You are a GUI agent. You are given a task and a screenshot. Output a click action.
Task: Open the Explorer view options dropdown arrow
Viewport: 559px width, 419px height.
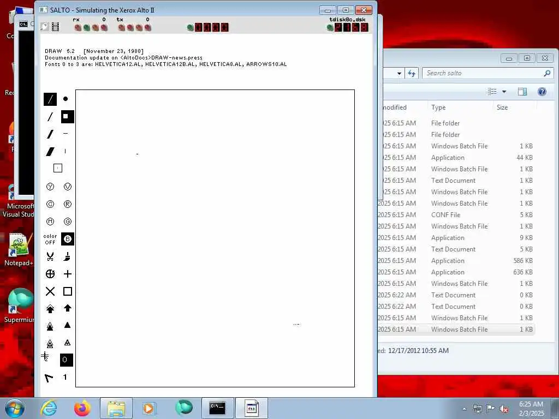(504, 92)
